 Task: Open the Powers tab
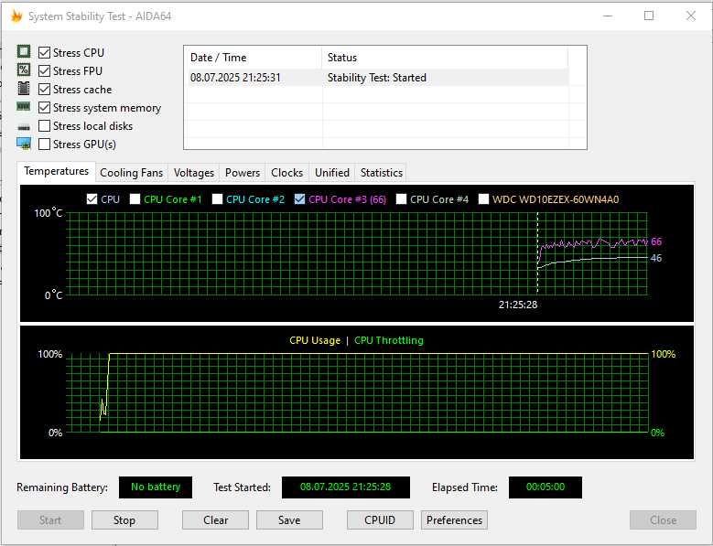(x=243, y=173)
